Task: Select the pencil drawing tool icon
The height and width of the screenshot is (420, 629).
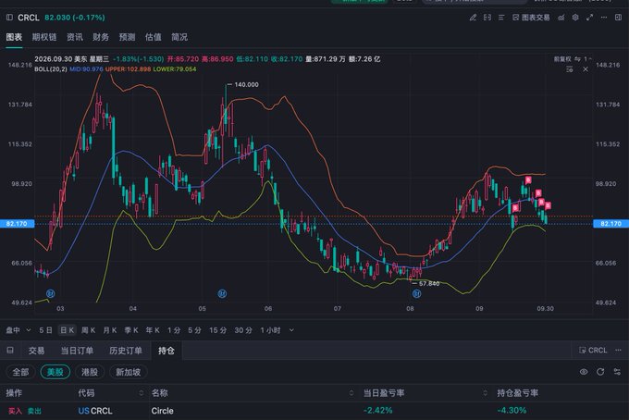Action: (473, 18)
